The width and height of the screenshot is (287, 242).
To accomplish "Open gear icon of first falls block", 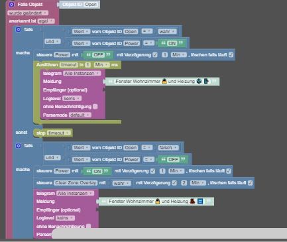I will 18,29.
